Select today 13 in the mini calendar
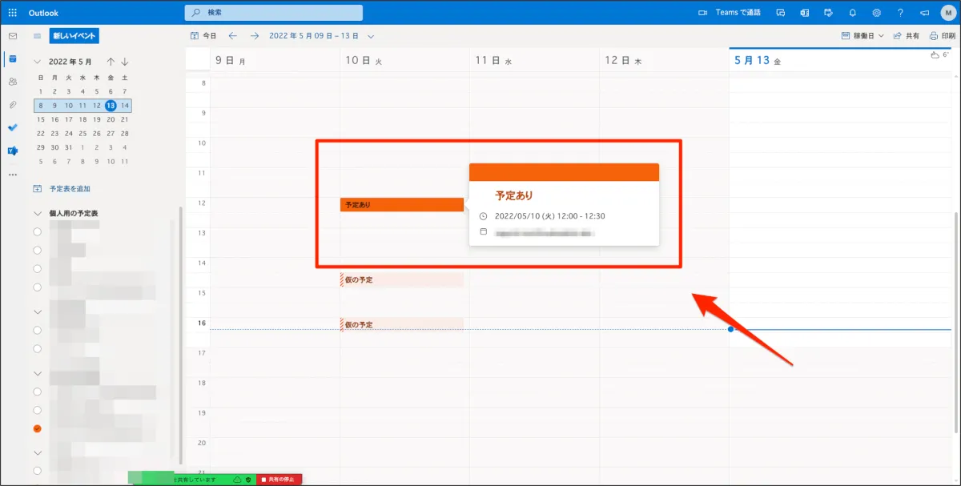Image resolution: width=961 pixels, height=486 pixels. 111,106
